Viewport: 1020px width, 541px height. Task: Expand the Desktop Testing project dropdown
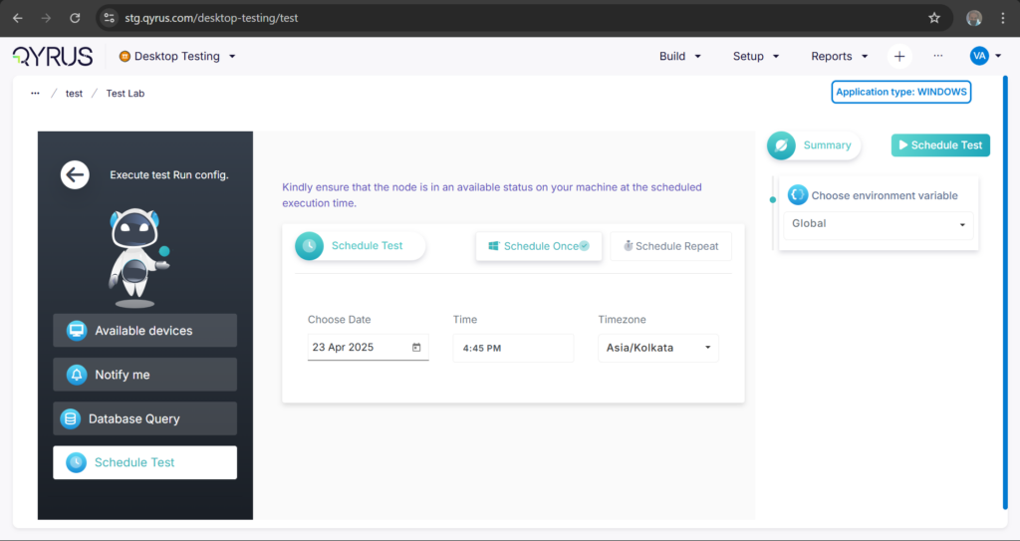click(x=177, y=57)
